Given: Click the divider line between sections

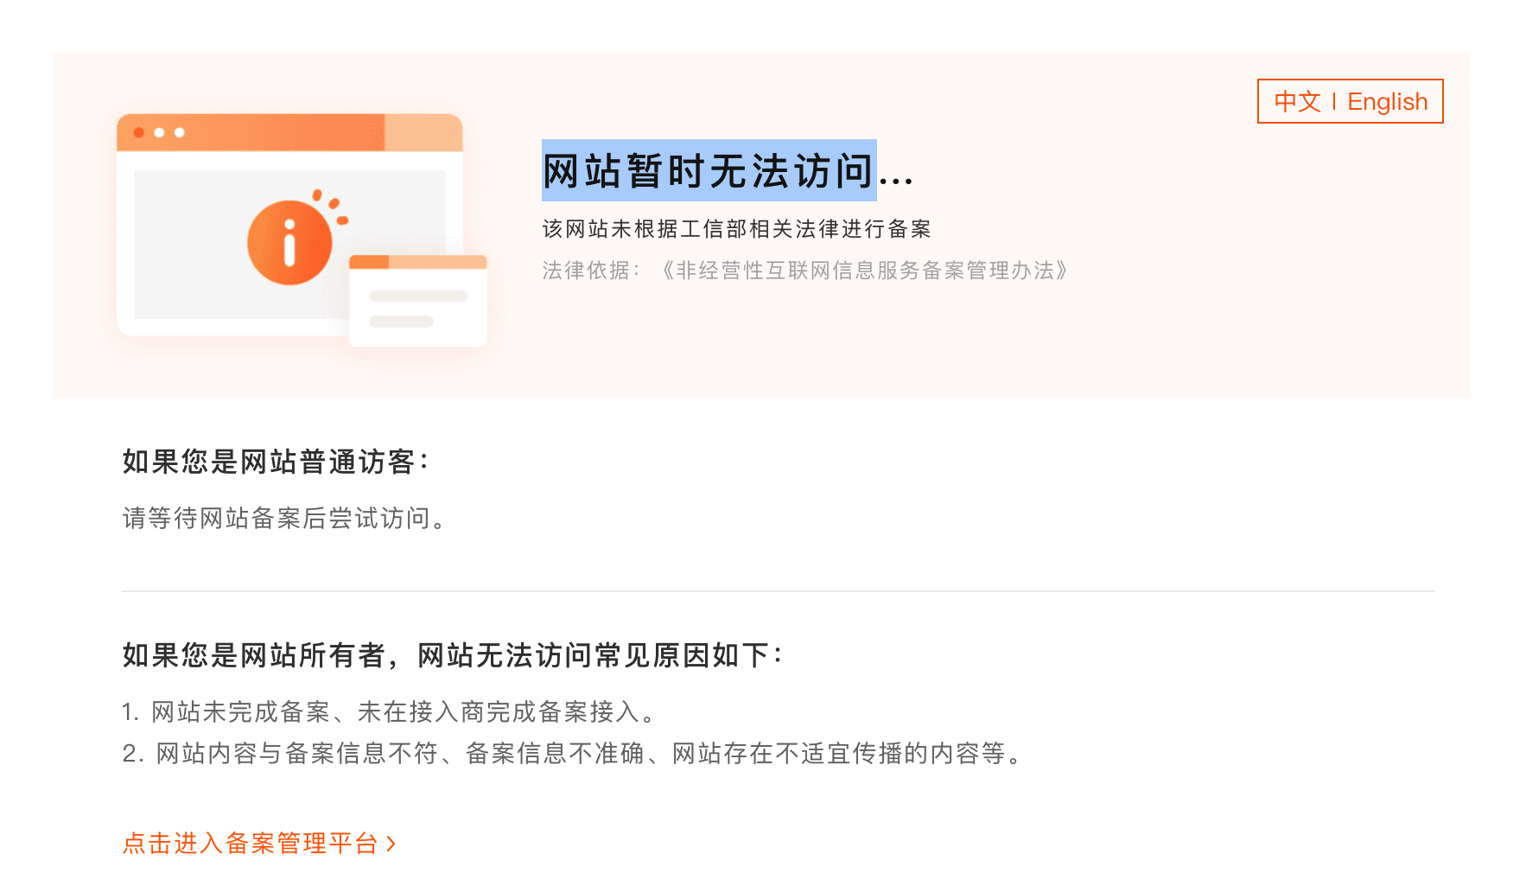Looking at the screenshot, I should pos(779,591).
